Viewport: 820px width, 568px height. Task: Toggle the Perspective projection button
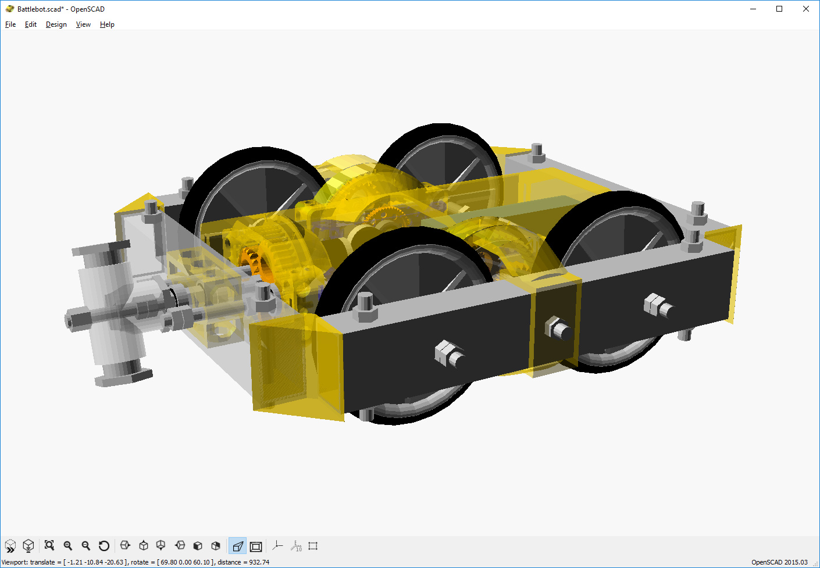[x=238, y=546]
